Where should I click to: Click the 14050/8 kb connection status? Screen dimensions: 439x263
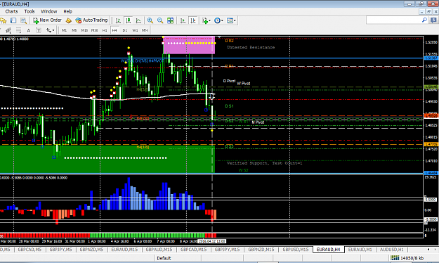pos(408,258)
